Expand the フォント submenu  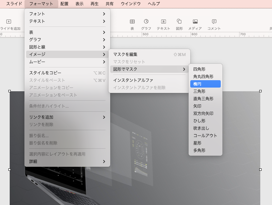point(67,14)
